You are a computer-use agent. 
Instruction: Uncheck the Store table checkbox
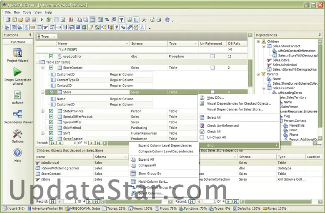pyautogui.click(x=51, y=92)
